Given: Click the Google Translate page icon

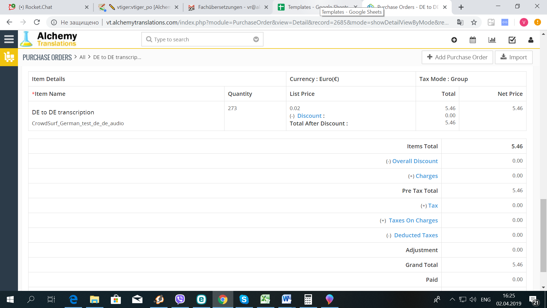Looking at the screenshot, I should [x=460, y=22].
